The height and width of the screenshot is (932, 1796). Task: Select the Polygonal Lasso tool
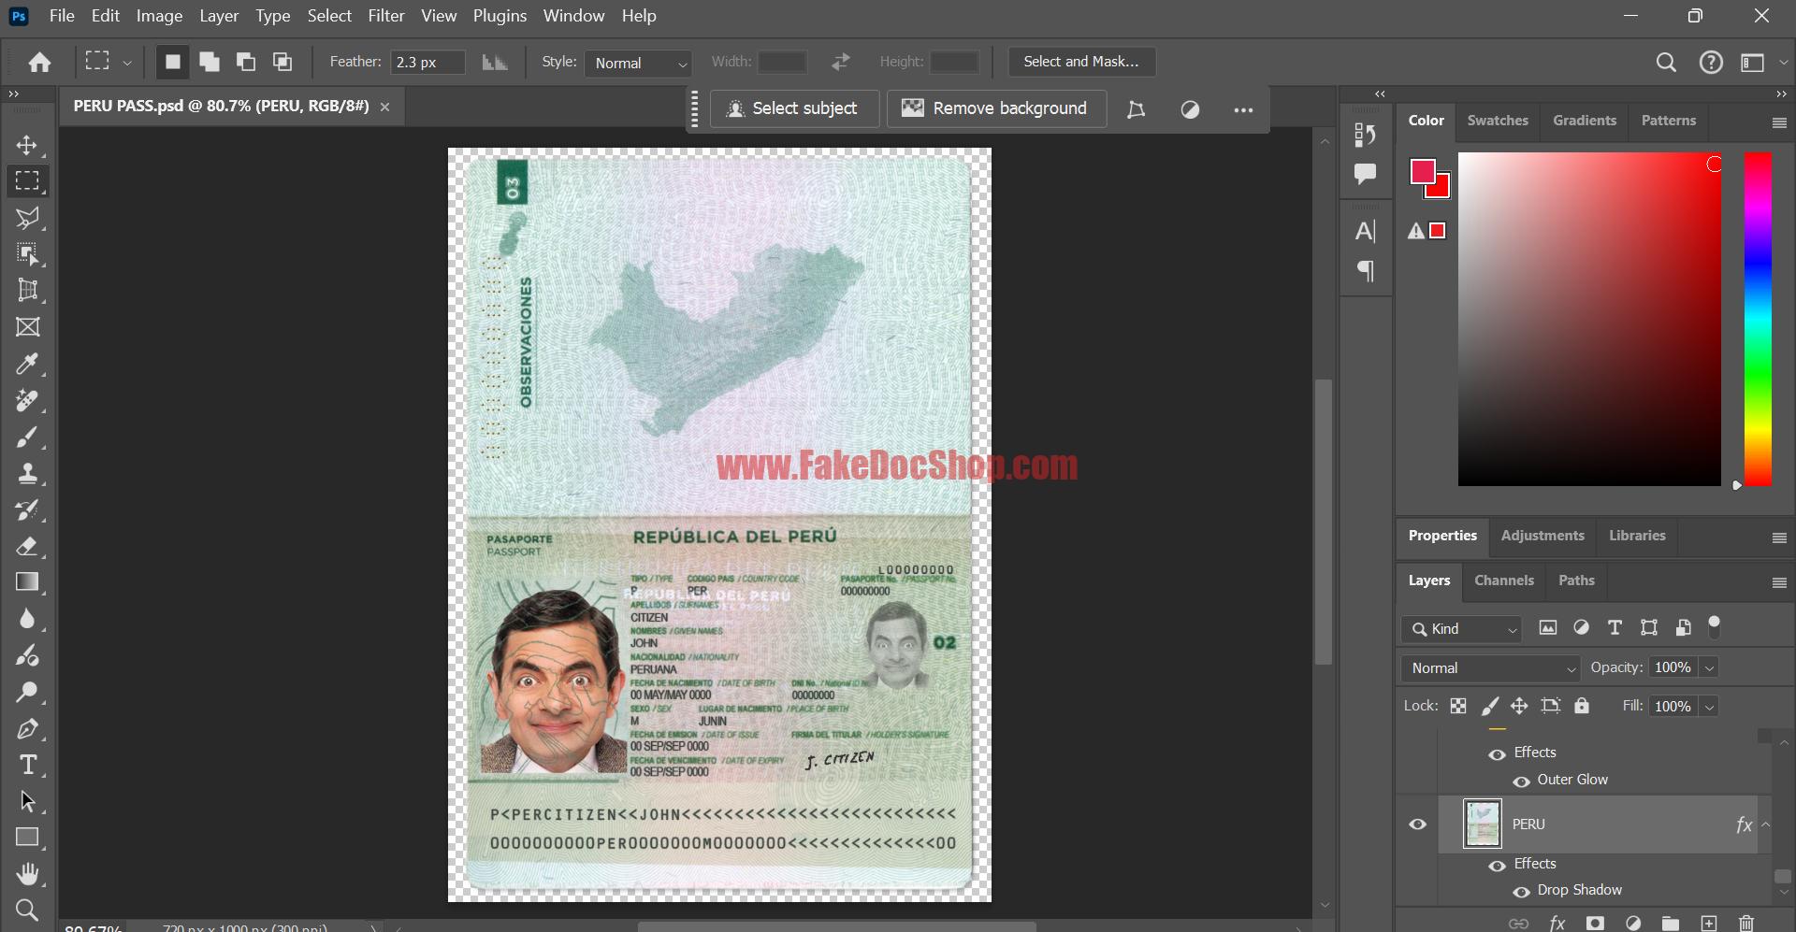click(27, 218)
